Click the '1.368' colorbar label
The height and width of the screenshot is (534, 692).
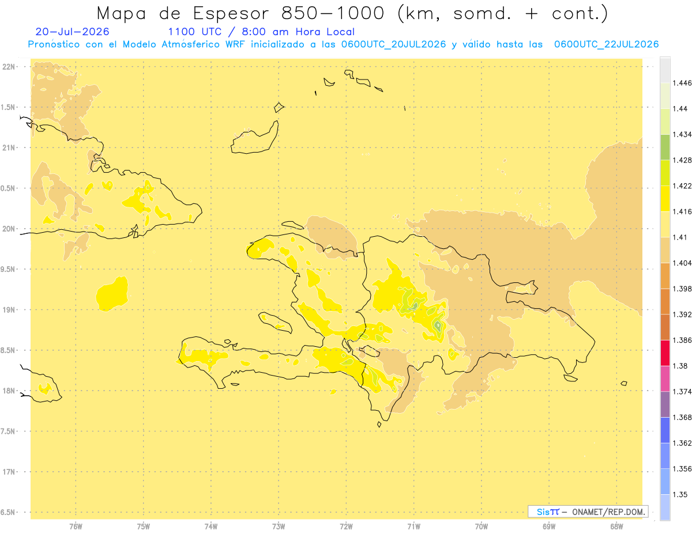682,417
